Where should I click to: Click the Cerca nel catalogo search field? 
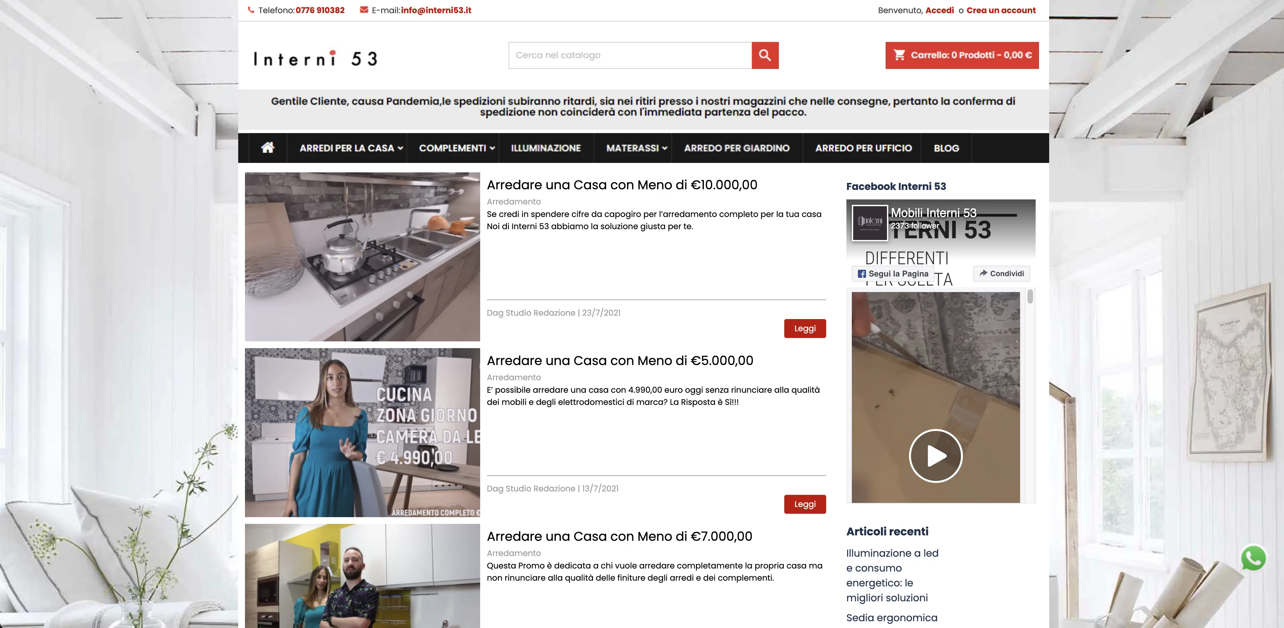click(629, 55)
